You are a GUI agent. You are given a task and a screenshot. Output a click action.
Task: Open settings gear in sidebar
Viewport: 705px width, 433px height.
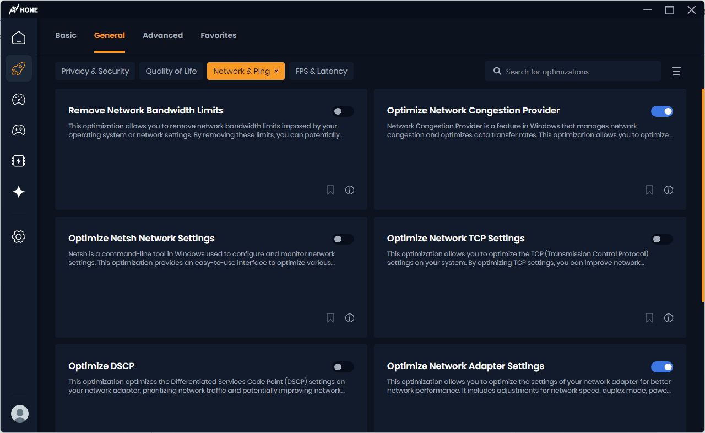coord(19,237)
